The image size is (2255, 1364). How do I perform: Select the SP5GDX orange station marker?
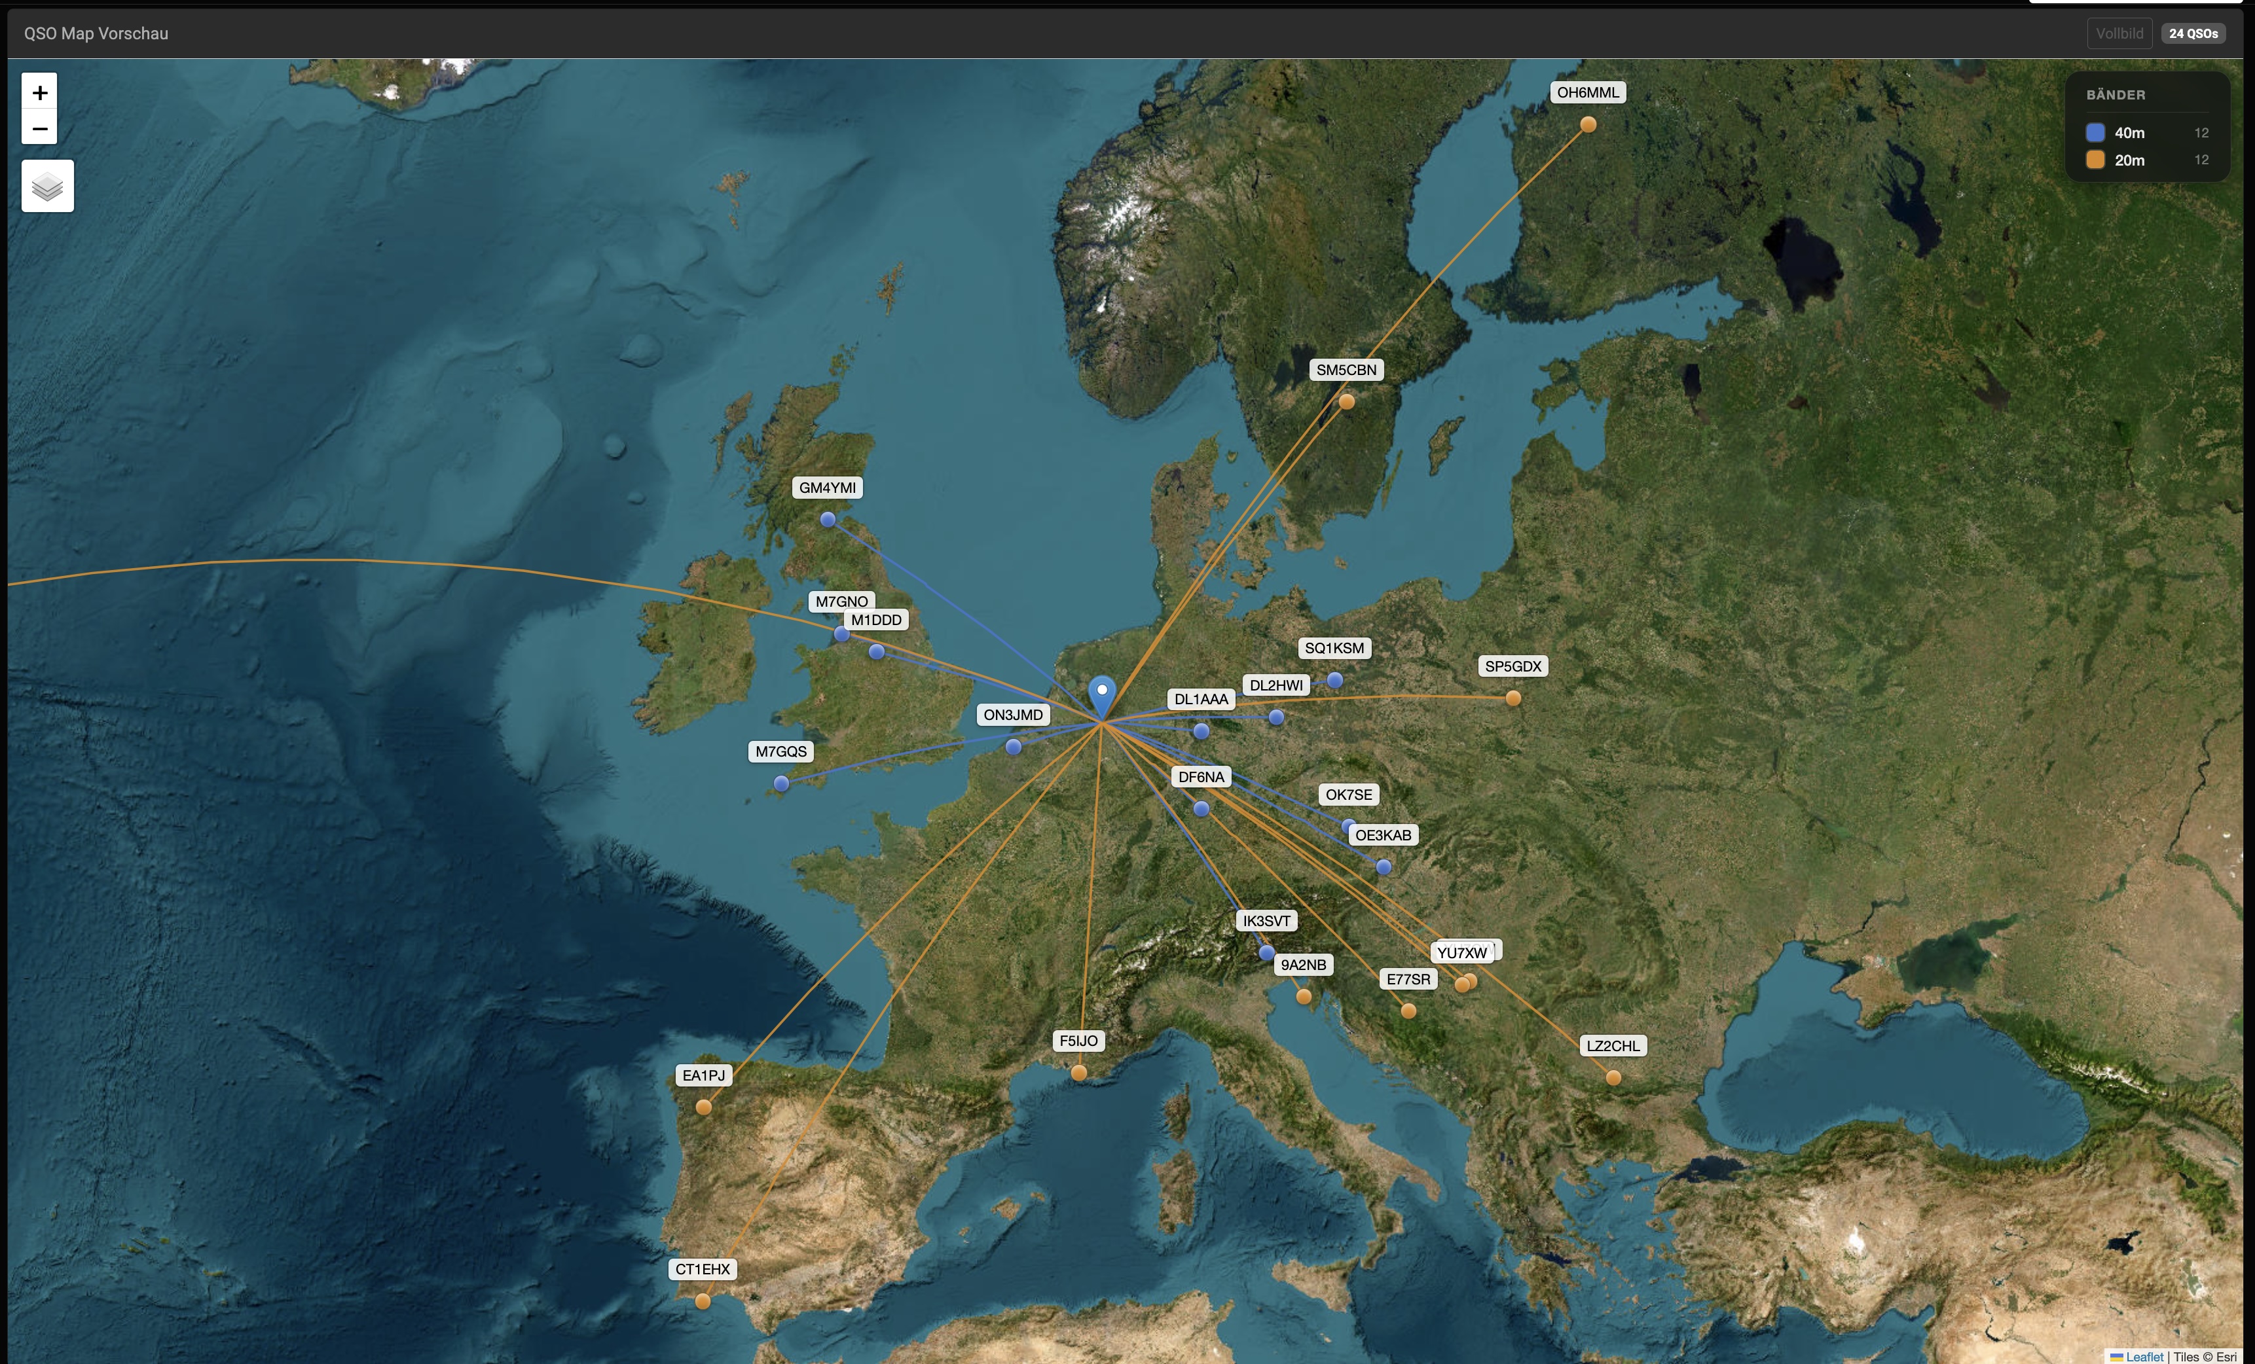1512,699
